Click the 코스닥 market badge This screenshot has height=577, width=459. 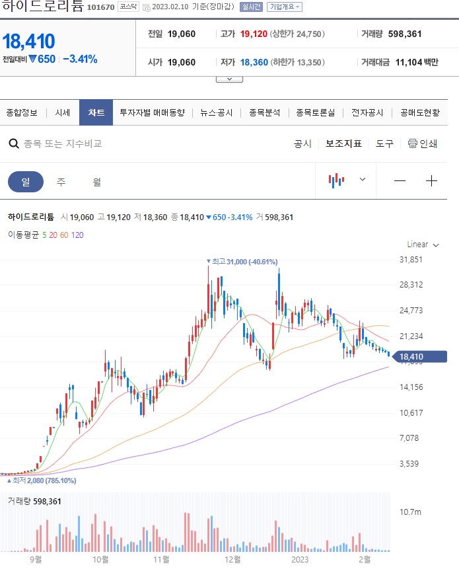point(128,7)
